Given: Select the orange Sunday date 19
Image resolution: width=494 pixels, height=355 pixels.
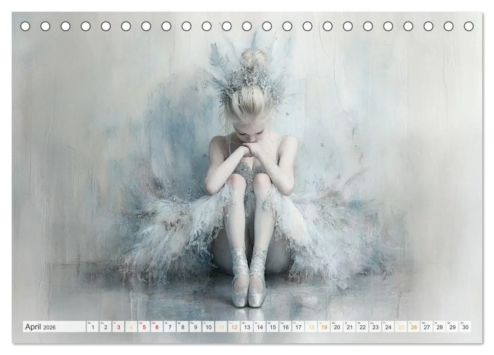Looking at the screenshot, I should (324, 327).
